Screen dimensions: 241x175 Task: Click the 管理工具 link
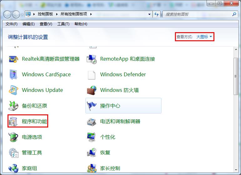pos(32,153)
